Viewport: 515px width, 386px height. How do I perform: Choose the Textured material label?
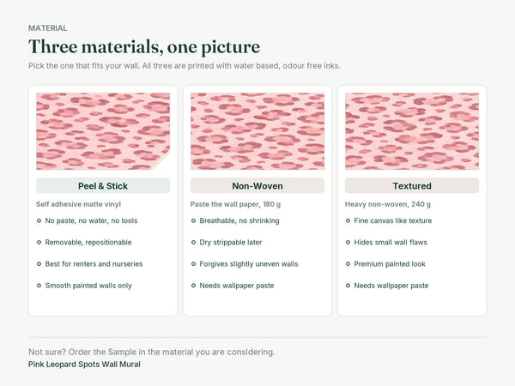(412, 186)
